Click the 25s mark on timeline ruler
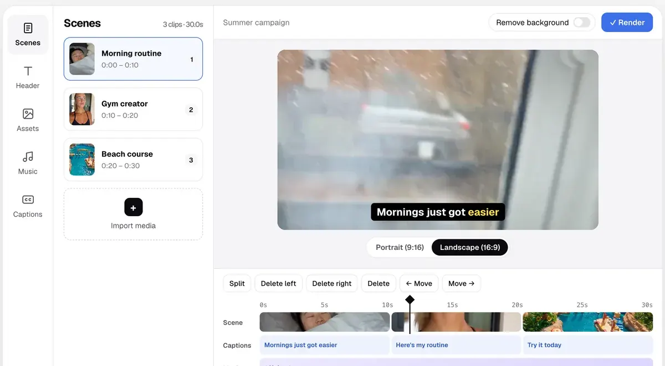 point(582,305)
